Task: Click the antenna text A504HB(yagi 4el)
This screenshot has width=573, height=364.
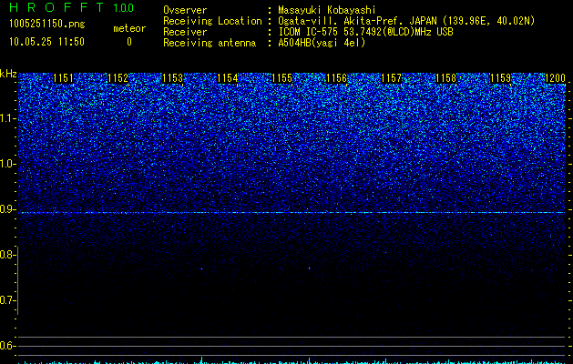Action: [x=322, y=43]
